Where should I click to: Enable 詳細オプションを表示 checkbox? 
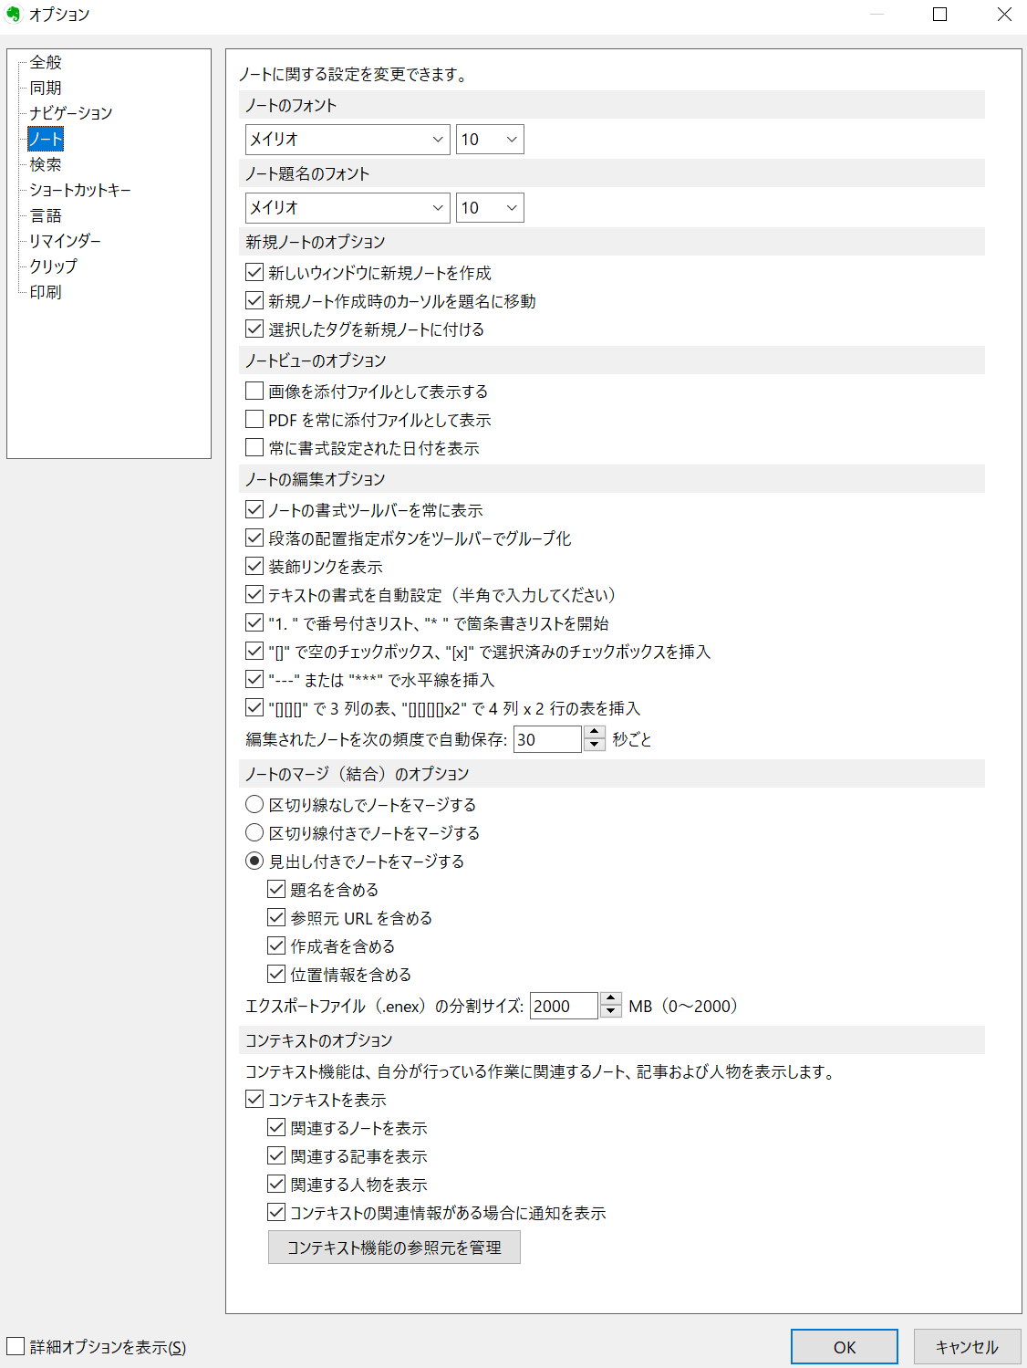pyautogui.click(x=16, y=1346)
